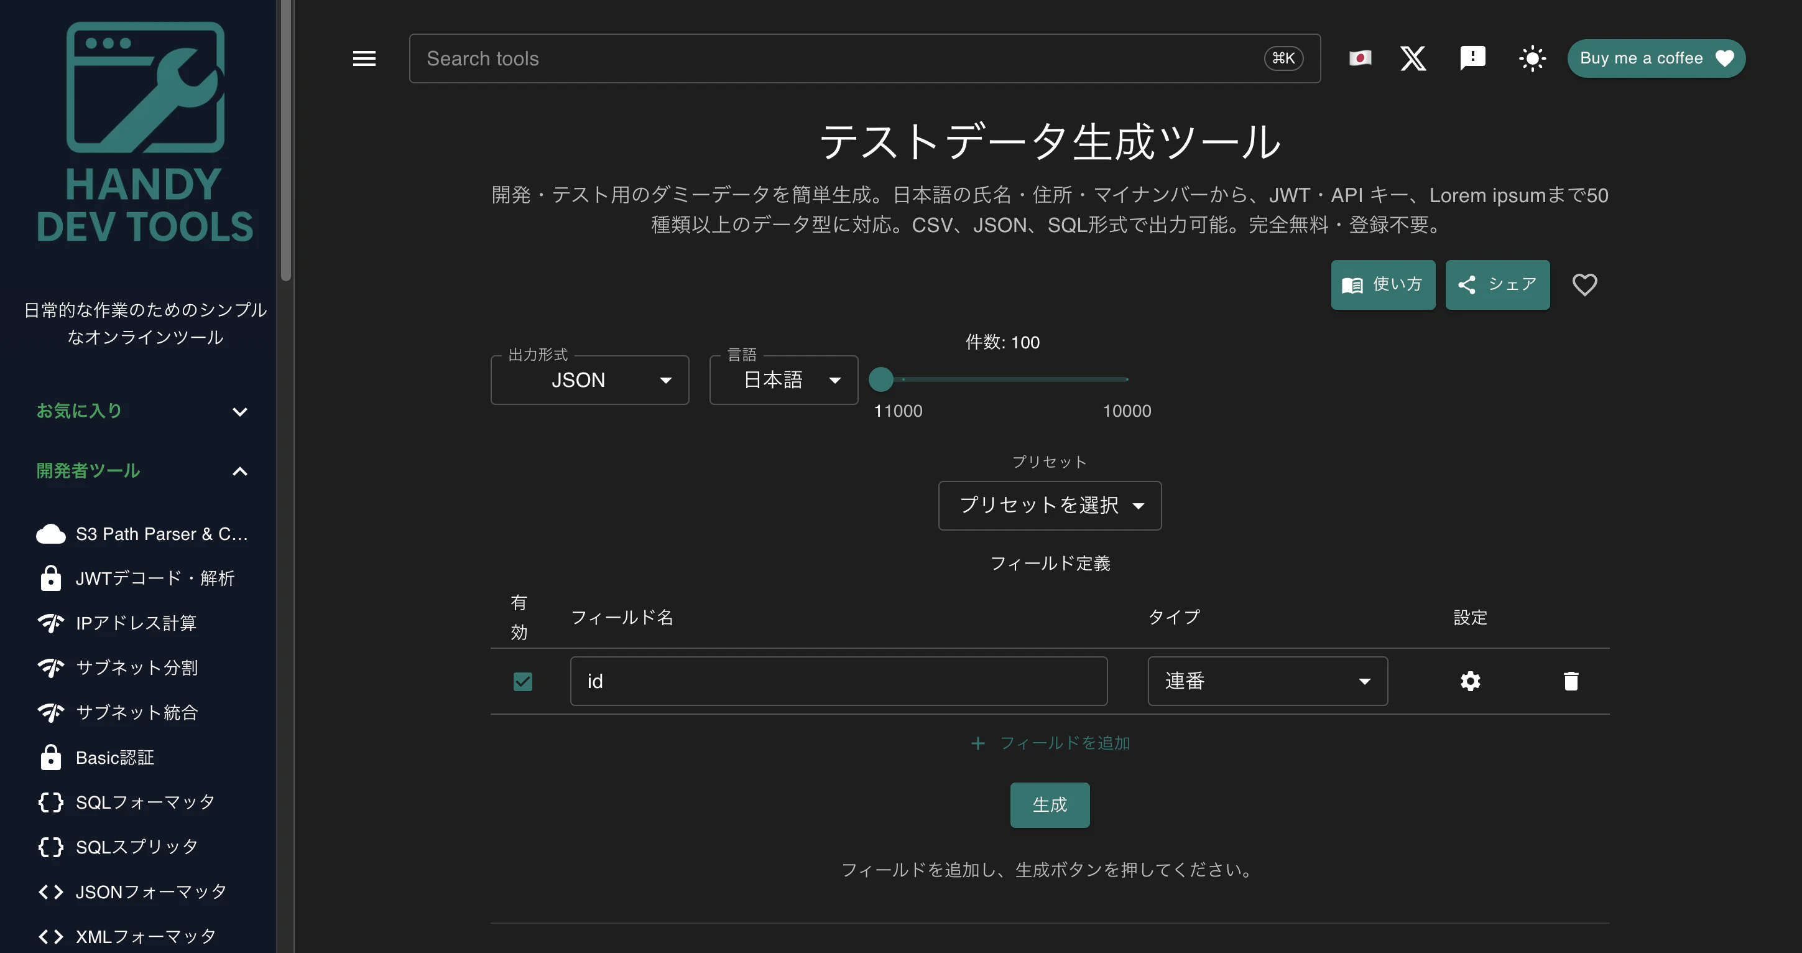Click the テストデータ生成ツール page title
1802x953 pixels.
(x=1050, y=142)
